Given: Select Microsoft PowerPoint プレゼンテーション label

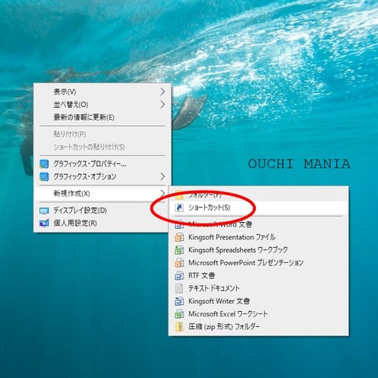Looking at the screenshot, I should click(246, 263).
